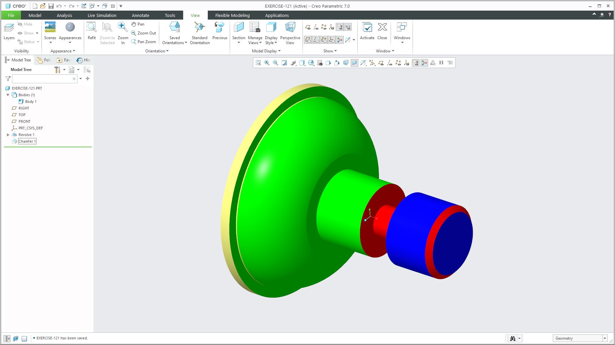Click the Regenerate icon in quick access toolbar
This screenshot has height=345, width=615.
coord(84,6)
